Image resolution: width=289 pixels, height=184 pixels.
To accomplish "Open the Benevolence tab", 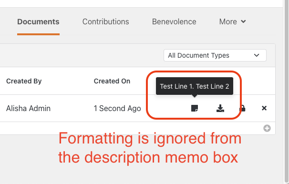I will tap(174, 22).
